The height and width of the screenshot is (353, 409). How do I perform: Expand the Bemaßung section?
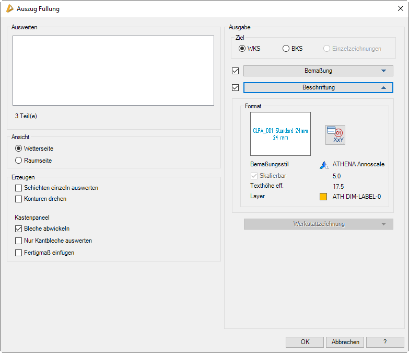pos(318,71)
